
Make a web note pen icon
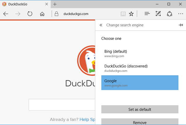[158, 13]
